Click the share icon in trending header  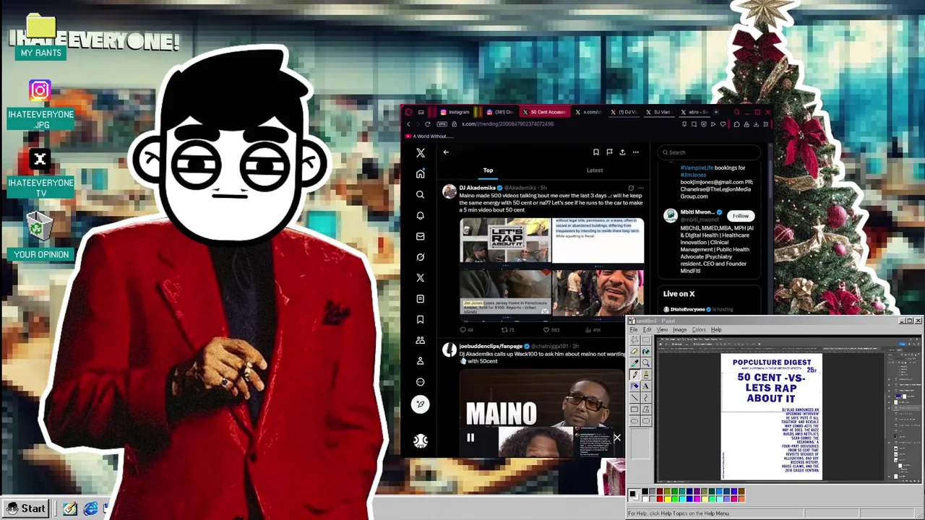(x=622, y=152)
